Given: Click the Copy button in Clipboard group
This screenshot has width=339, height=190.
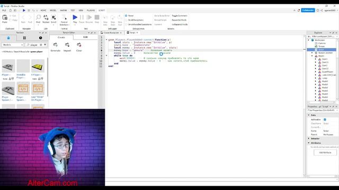Looking at the screenshot, I should 13,20.
